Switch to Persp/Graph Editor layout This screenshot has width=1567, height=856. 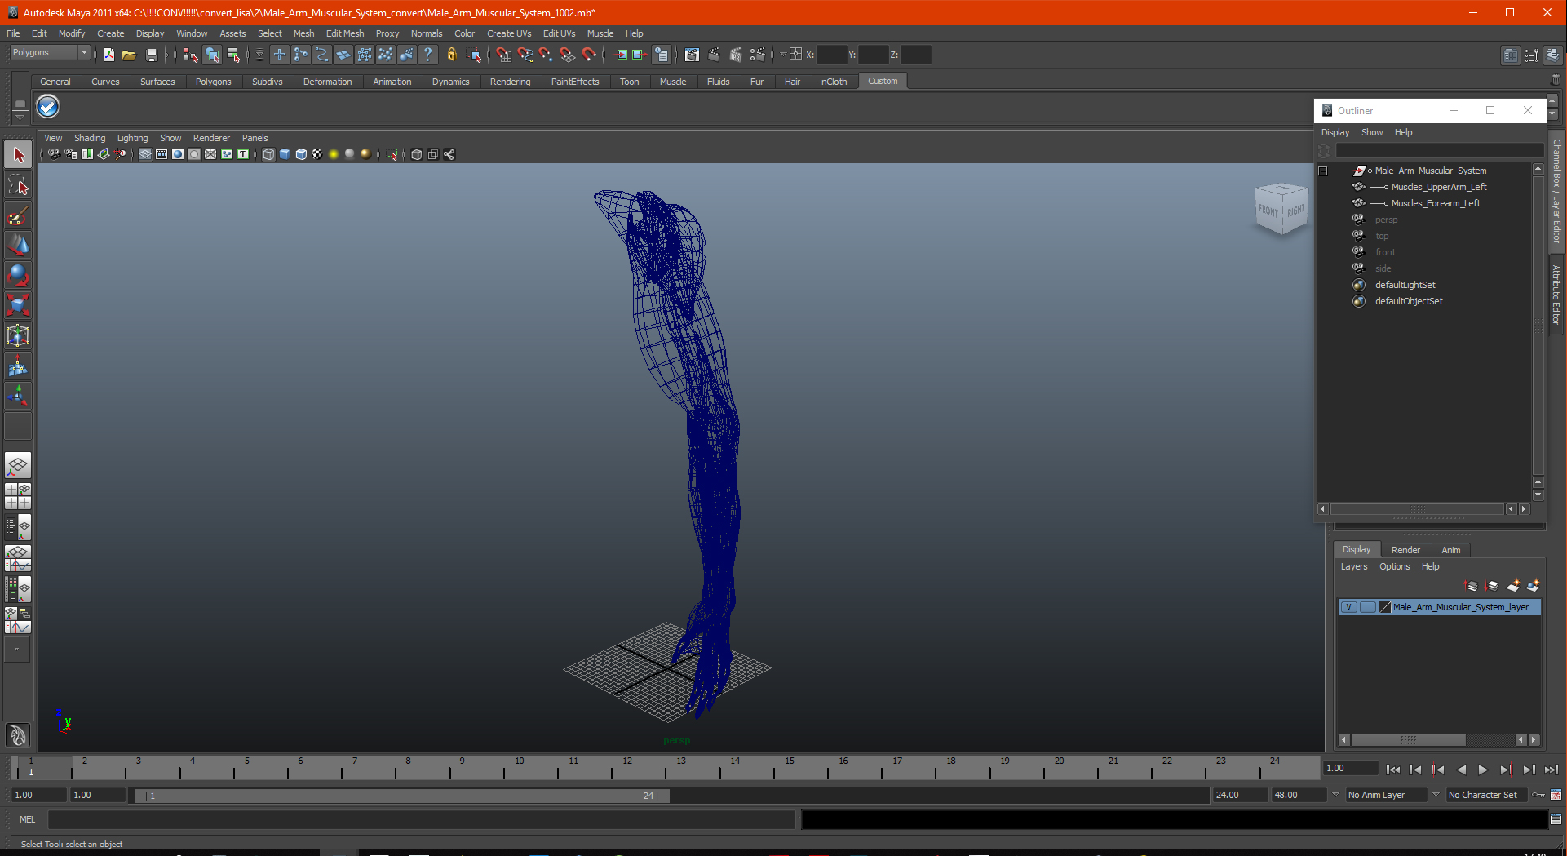click(18, 558)
